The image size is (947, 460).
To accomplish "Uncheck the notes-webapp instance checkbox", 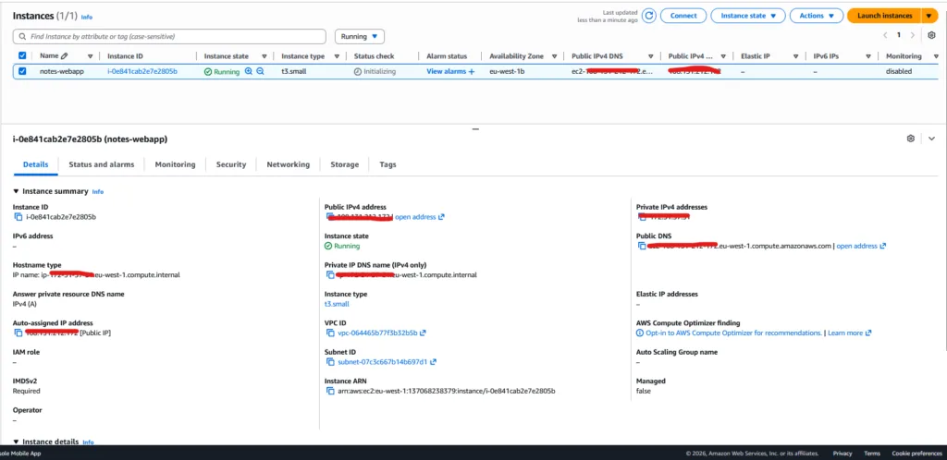I will [22, 71].
